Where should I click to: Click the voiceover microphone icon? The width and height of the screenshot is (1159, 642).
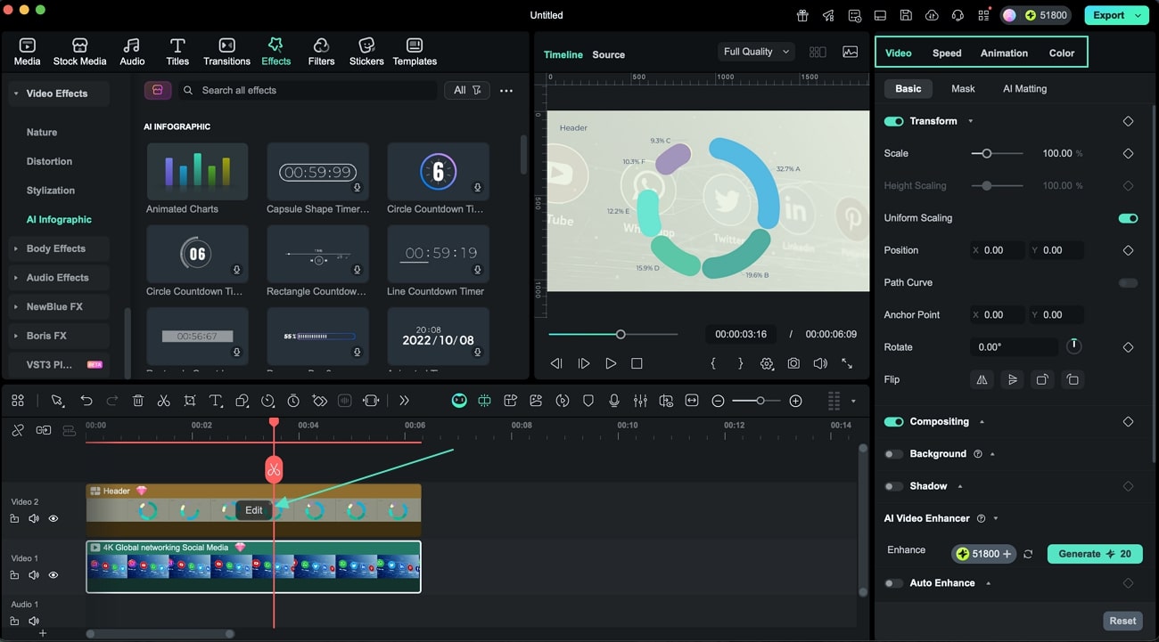pos(614,401)
